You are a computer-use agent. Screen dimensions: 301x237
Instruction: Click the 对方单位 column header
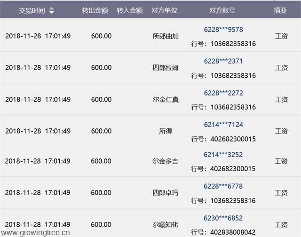[x=164, y=11]
